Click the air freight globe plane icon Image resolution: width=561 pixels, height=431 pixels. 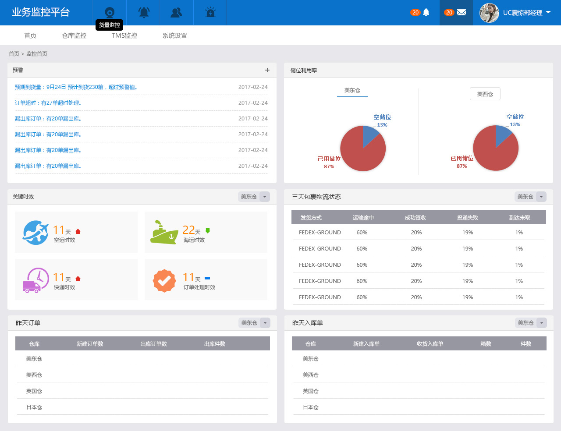pyautogui.click(x=36, y=233)
